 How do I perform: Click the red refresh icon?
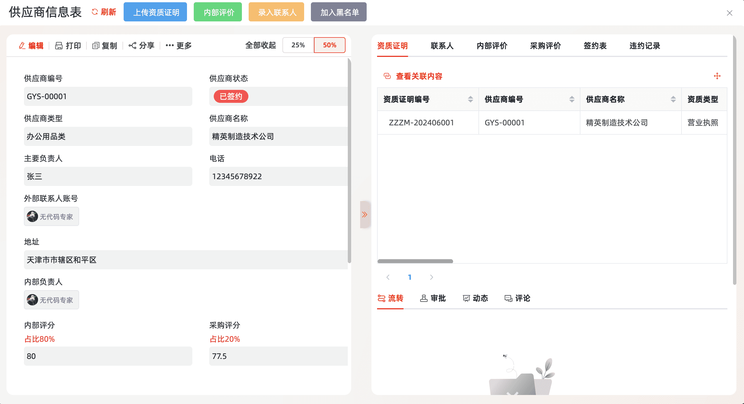95,12
